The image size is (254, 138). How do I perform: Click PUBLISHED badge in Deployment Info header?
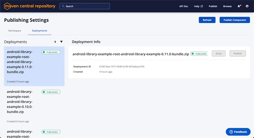click(199, 54)
